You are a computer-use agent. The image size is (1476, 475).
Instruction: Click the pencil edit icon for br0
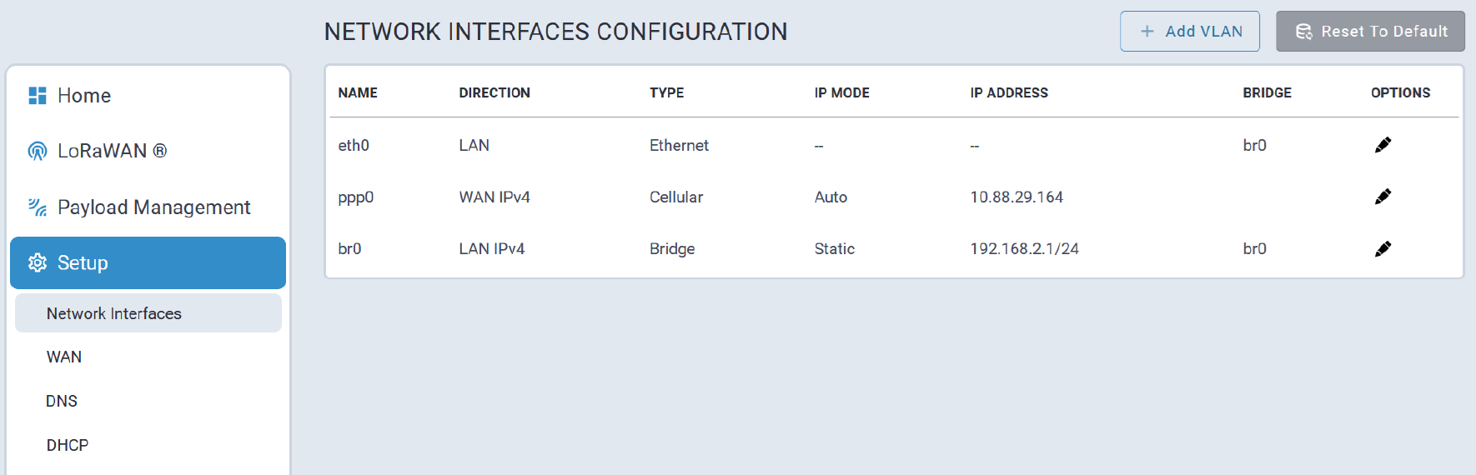pyautogui.click(x=1383, y=248)
